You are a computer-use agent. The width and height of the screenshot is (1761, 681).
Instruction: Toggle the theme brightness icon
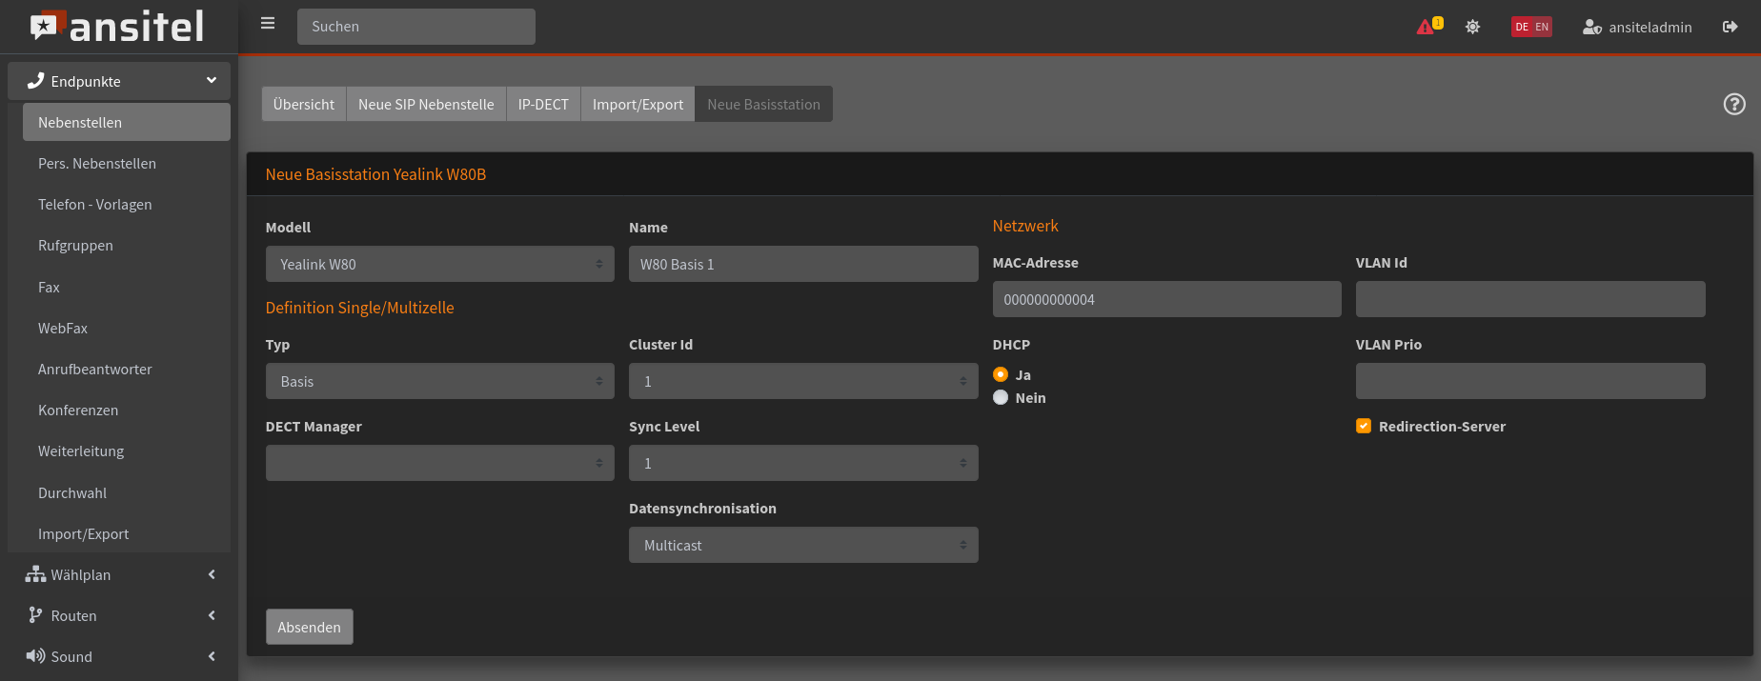click(x=1472, y=27)
